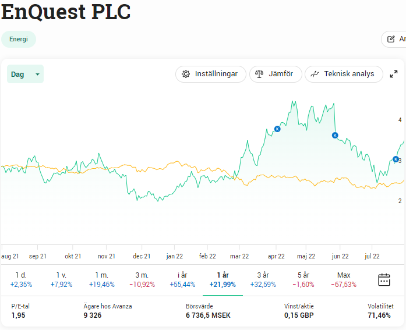The height and width of the screenshot is (330, 406).
Task: Click the Dag dropdown arrow
Action: [37, 74]
